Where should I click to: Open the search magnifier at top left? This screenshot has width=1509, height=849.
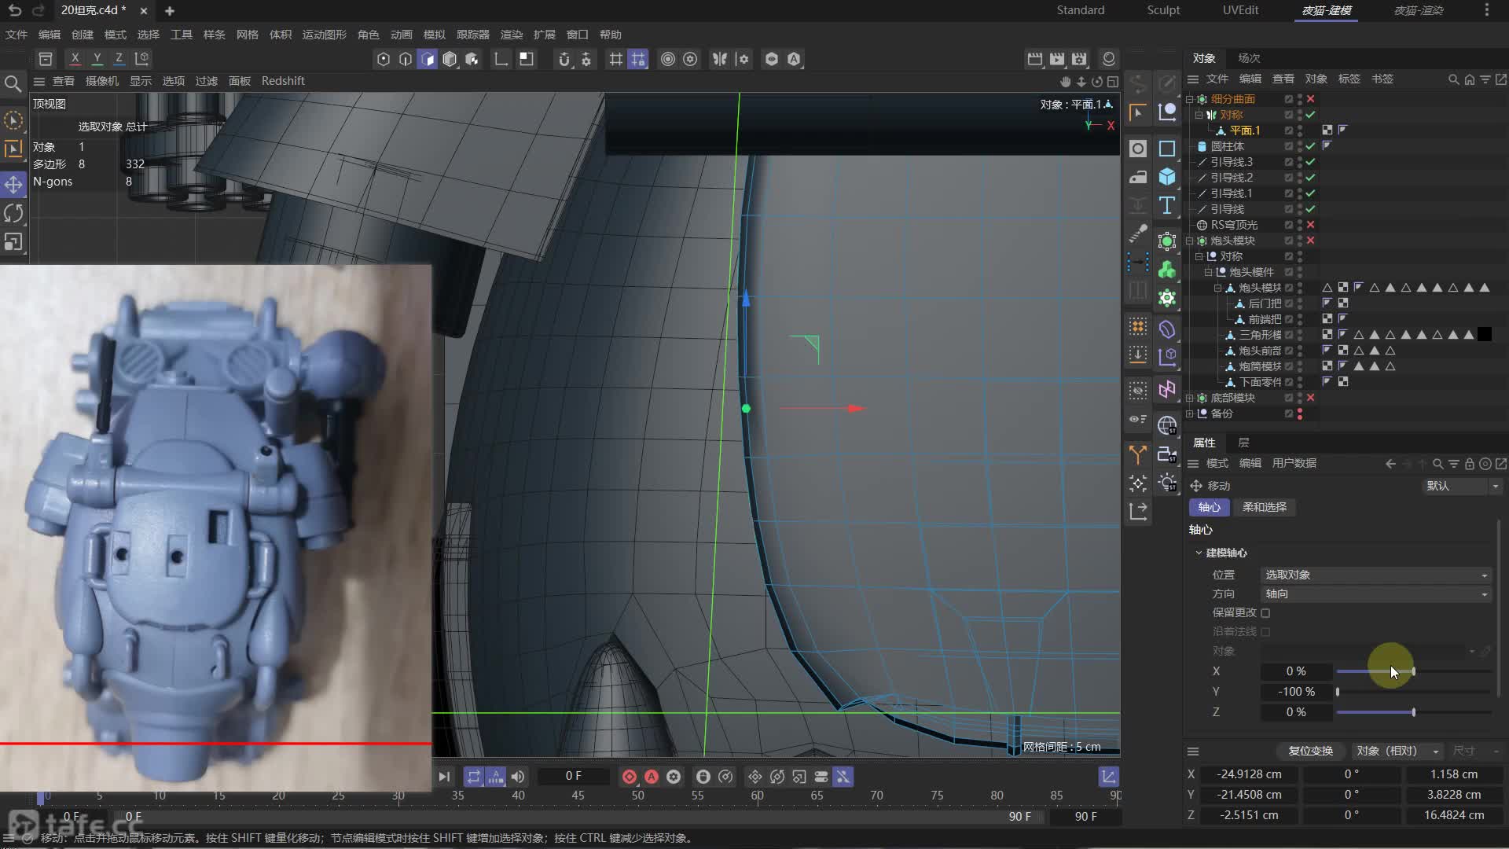[x=13, y=83]
